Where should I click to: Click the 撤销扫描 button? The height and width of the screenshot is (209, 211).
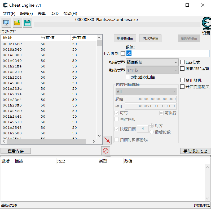tap(189, 38)
